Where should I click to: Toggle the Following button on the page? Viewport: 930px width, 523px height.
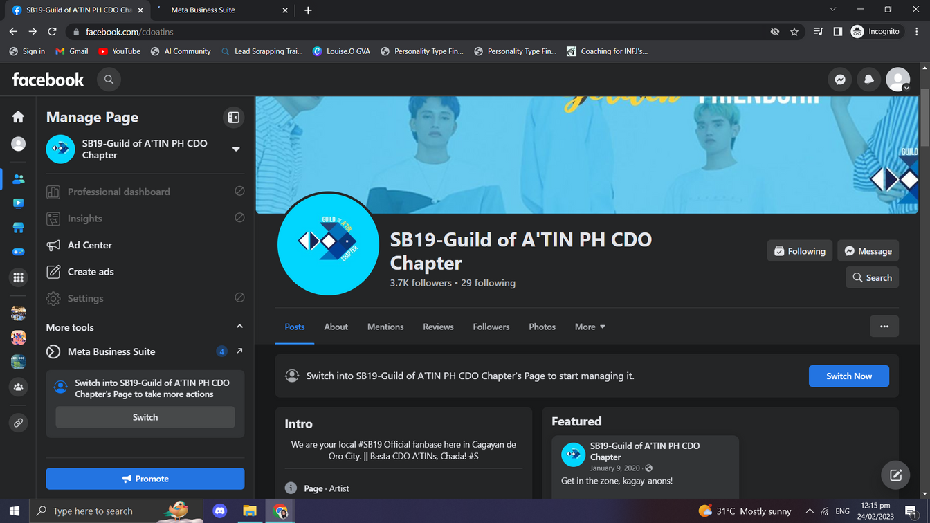(800, 251)
